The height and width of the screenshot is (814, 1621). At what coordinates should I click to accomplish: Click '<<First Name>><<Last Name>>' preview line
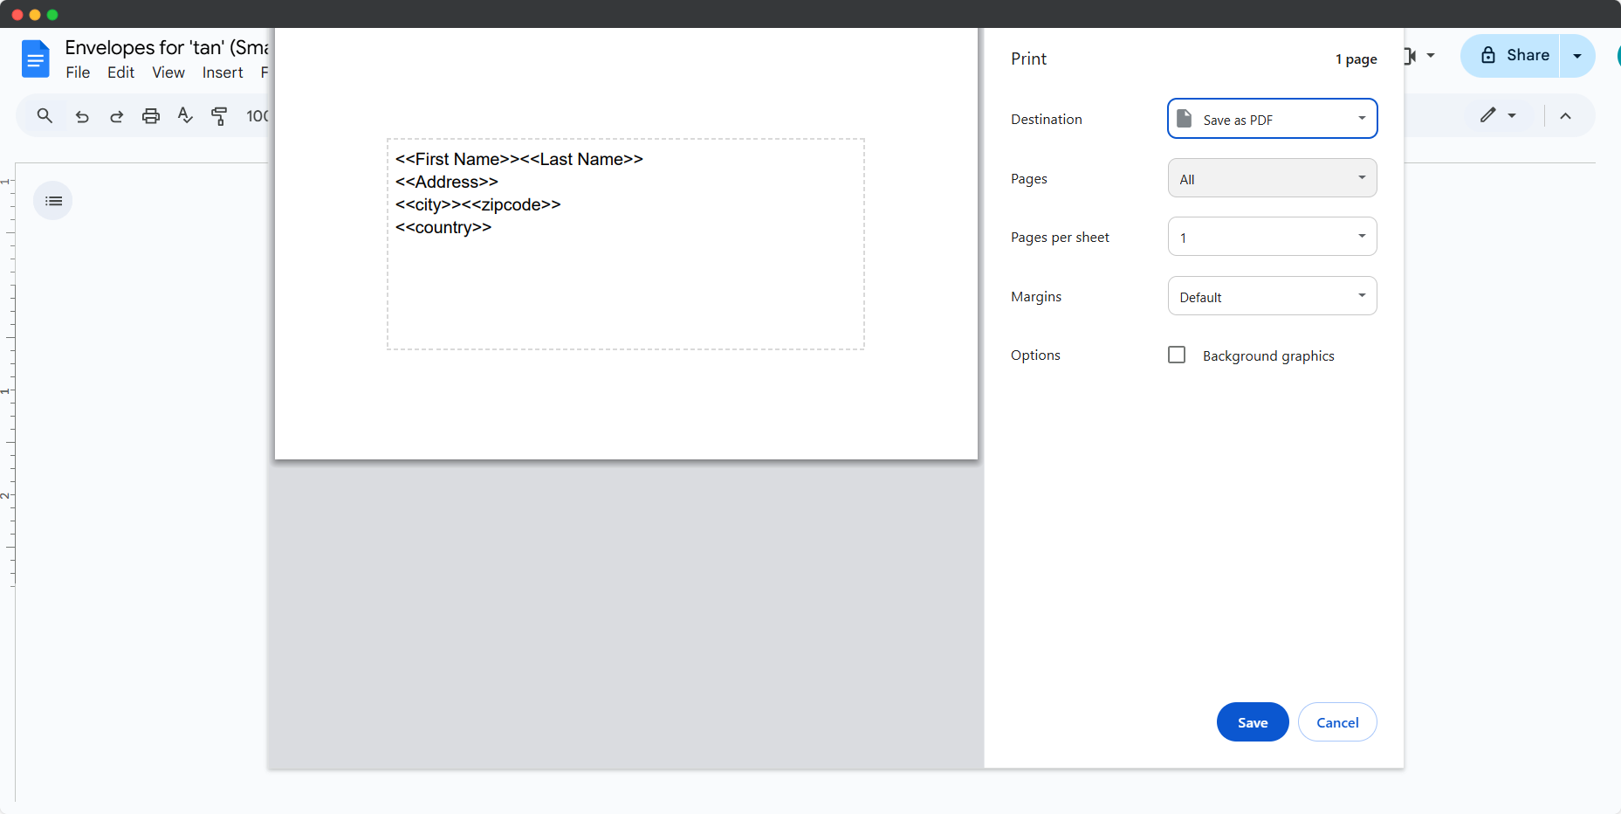(x=519, y=159)
